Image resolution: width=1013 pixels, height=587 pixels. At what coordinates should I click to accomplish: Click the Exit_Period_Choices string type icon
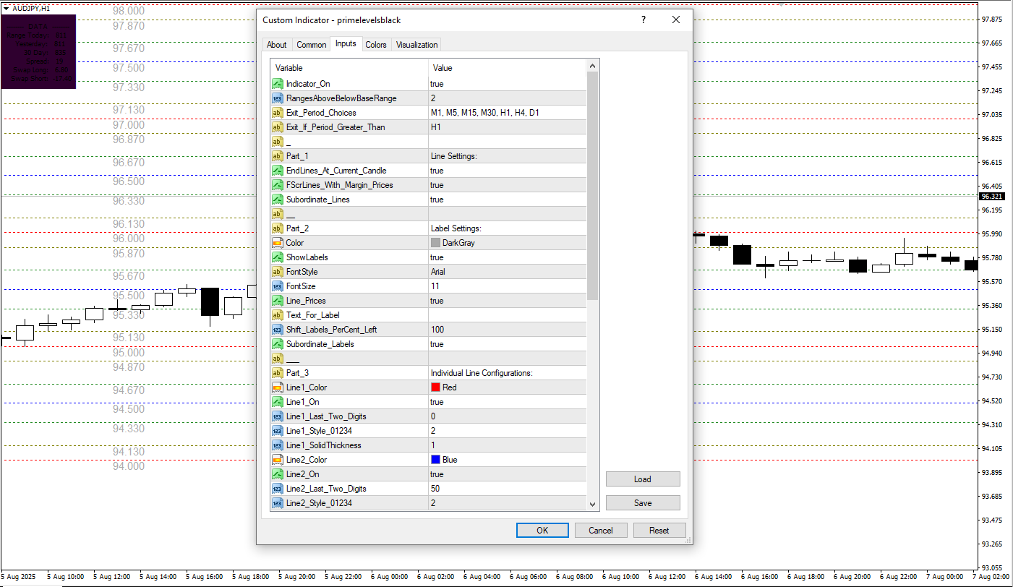pyautogui.click(x=278, y=113)
